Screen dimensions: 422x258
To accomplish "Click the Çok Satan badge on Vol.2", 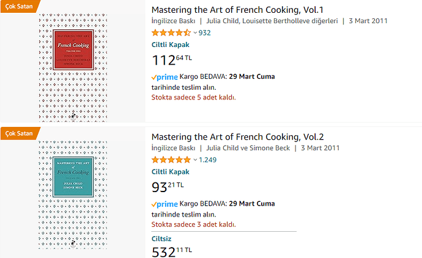I will coord(20,133).
